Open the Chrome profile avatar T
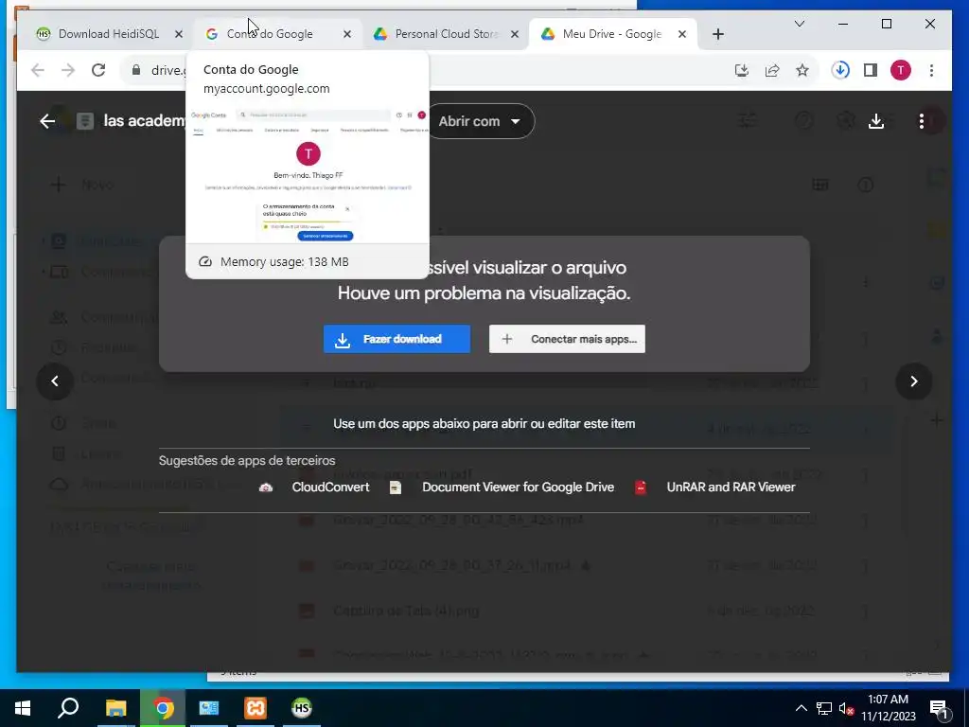 pos(901,70)
